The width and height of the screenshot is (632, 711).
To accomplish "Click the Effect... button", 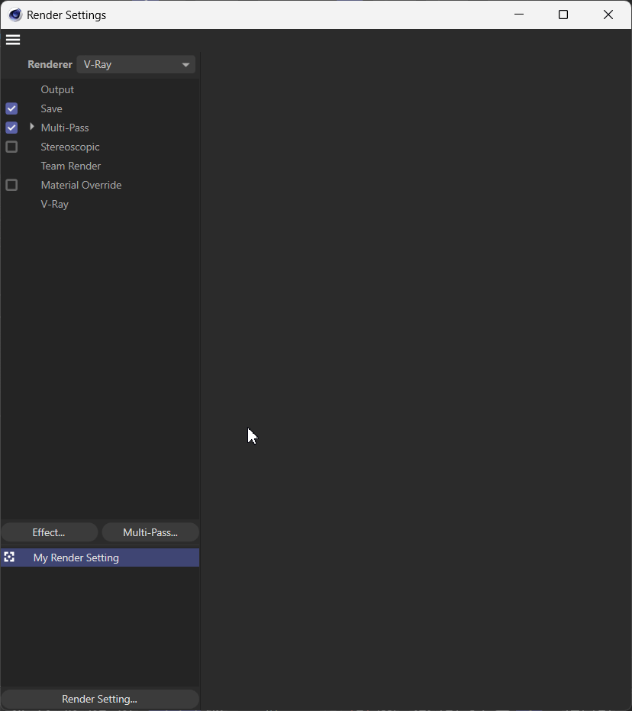I will pos(49,532).
